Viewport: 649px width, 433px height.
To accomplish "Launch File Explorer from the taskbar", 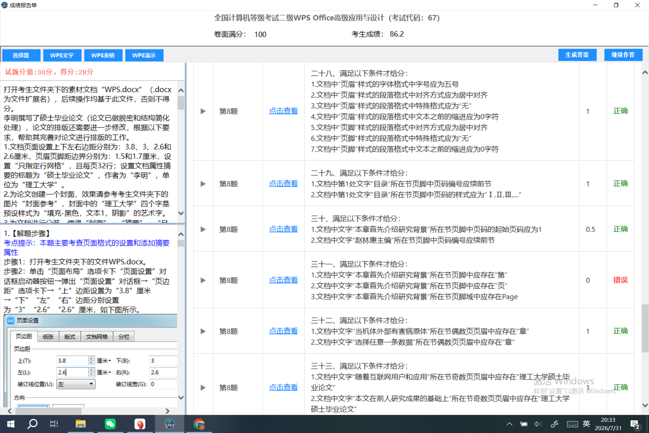I will point(80,424).
